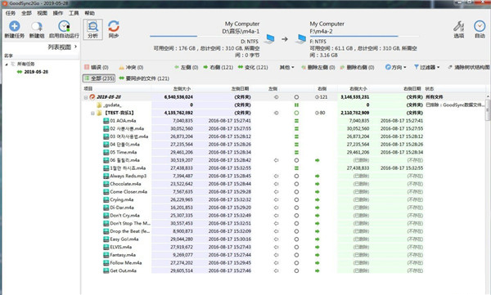Click the green pause icon on the _gsdata_ row
491x295 pixels.
pos(296,105)
